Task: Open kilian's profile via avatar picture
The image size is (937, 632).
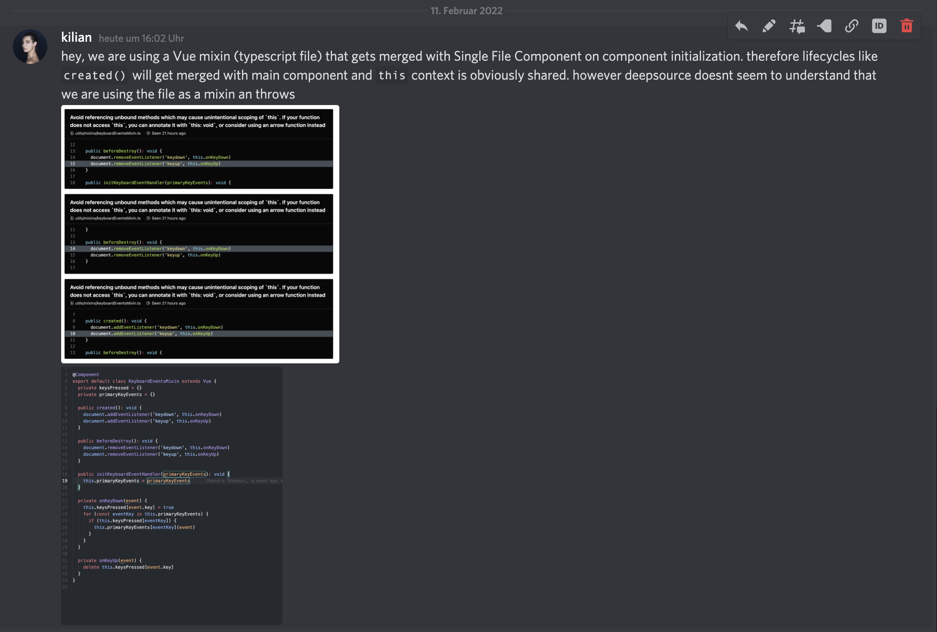Action: coord(30,46)
